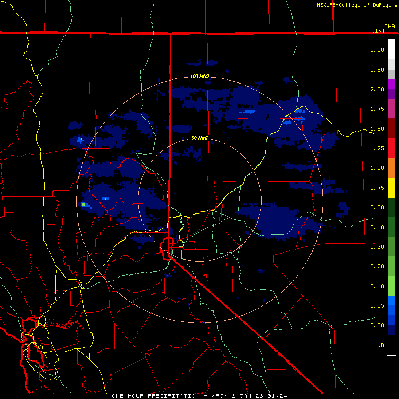
Task: Click the 2.00 legend value
Action: (377, 89)
